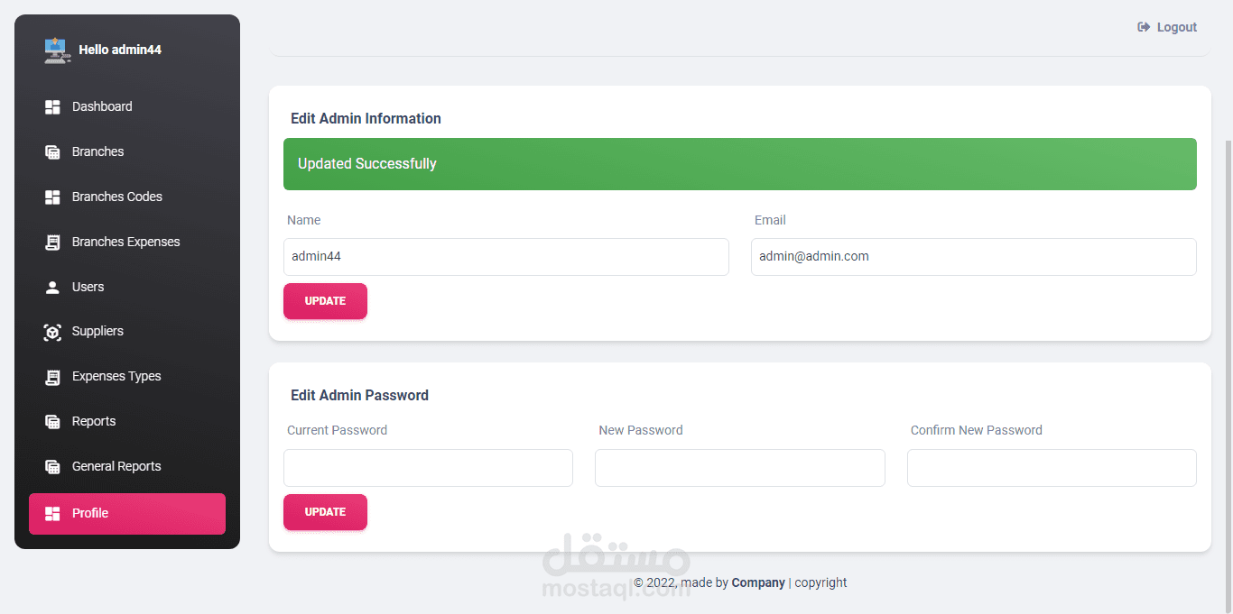Open the Profile menu item

coord(127,514)
